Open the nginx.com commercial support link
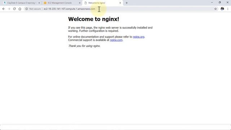The height and width of the screenshot is (130, 231). click(116, 40)
